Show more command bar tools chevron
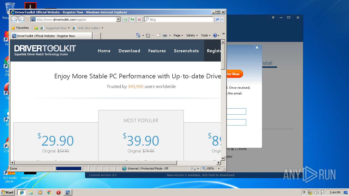The image size is (349, 196). pyautogui.click(x=224, y=34)
